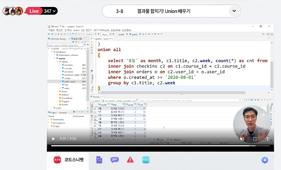Expand the Views folder

click(x=57, y=92)
